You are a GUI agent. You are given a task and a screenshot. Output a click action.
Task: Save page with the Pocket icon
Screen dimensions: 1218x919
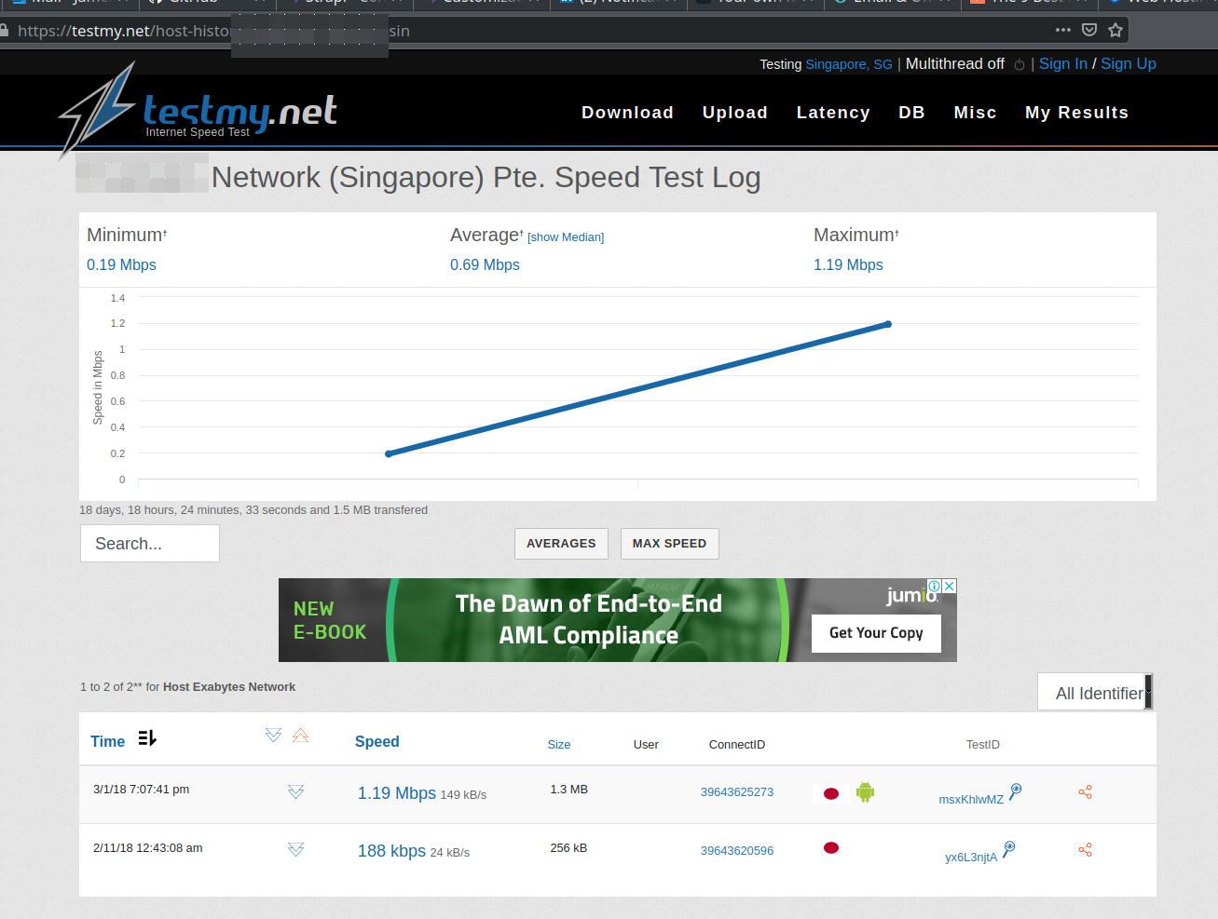(x=1089, y=30)
